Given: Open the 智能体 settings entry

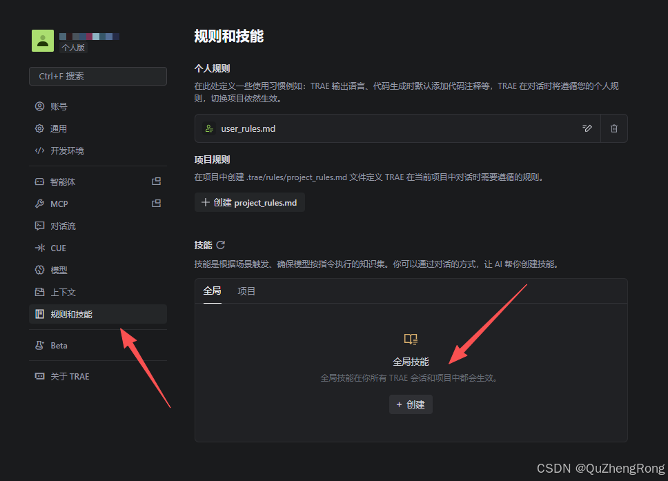Looking at the screenshot, I should click(98, 182).
